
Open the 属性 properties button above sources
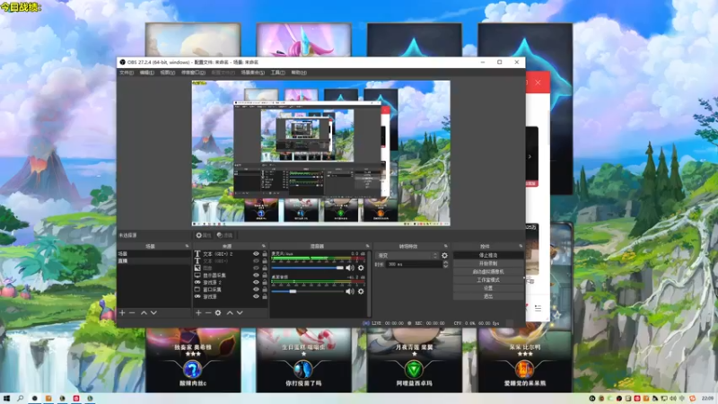point(204,235)
